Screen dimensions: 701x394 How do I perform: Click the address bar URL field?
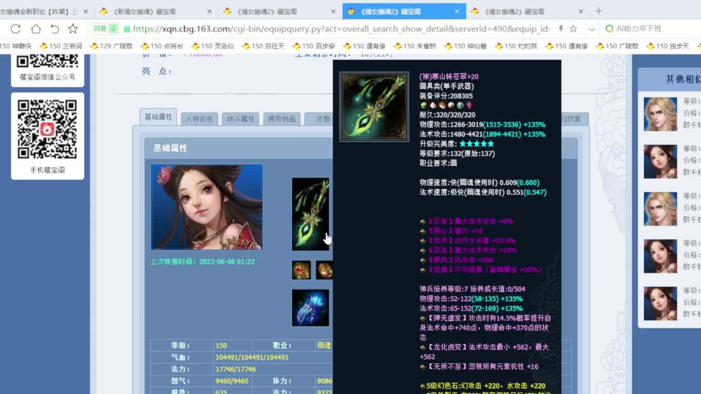tap(342, 28)
